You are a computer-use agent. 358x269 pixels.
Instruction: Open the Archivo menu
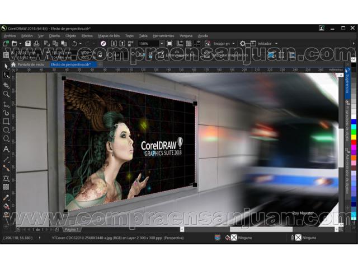point(10,36)
